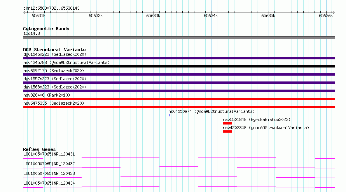346x192 pixels.
Task: Click the red bar of nsv6475335
Action: [x=179, y=107]
